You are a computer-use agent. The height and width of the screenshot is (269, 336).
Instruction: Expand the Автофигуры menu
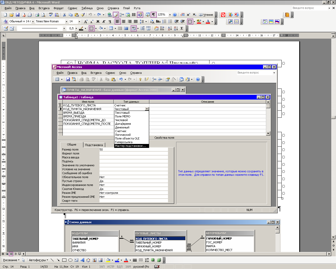38,260
